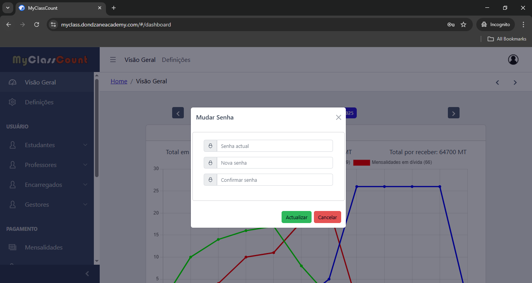This screenshot has width=532, height=283.
Task: Toggle the red Mensalidades em dívida legend swatch
Action: (x=361, y=162)
